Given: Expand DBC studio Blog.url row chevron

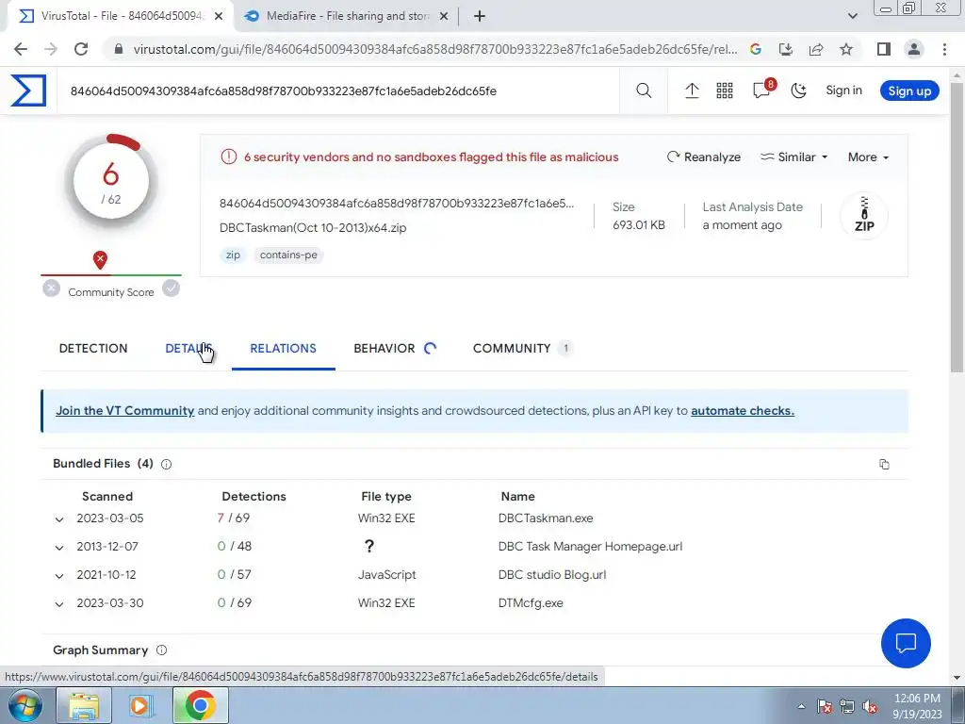Looking at the screenshot, I should click(x=59, y=576).
